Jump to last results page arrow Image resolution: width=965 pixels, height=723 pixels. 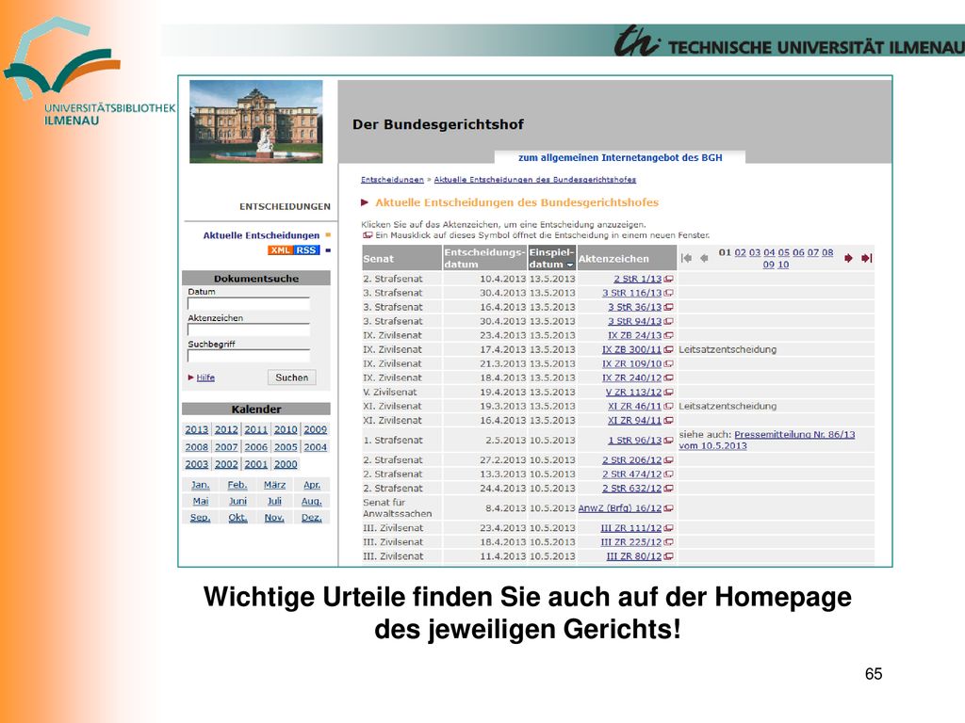[x=867, y=258]
